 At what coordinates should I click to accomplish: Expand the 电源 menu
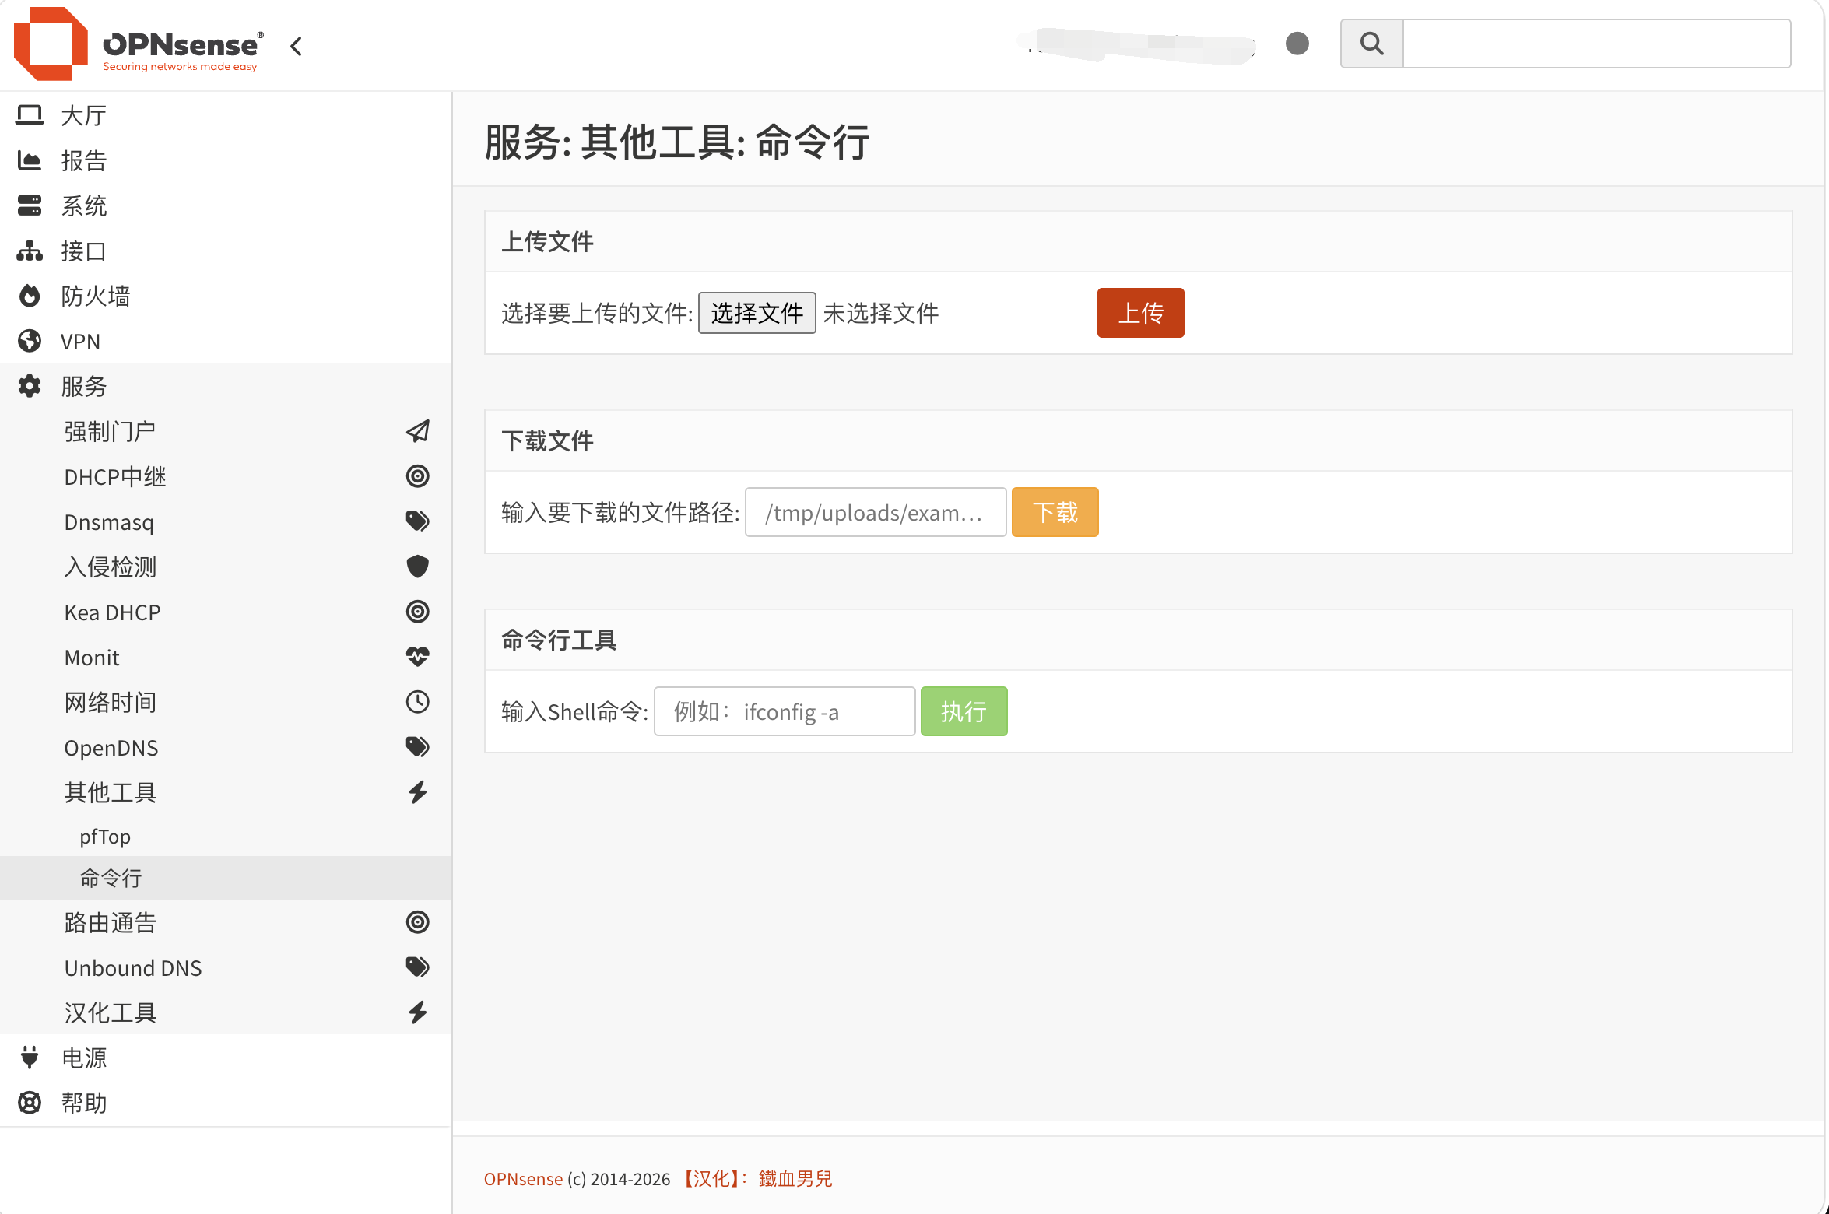pyautogui.click(x=226, y=1058)
